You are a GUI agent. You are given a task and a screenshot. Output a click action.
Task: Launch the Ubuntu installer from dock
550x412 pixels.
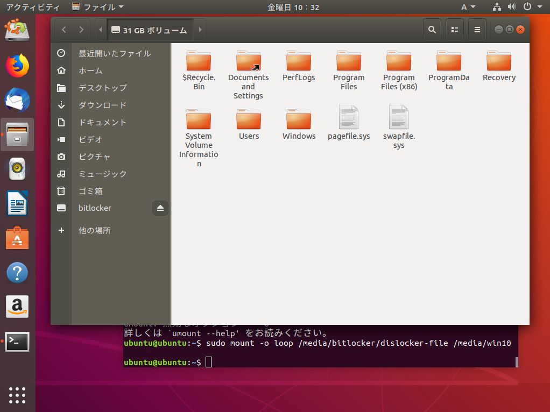[x=17, y=31]
